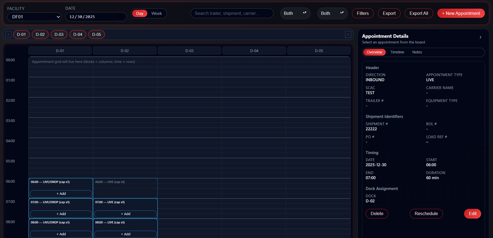Add appointment in D-01 08:00 slot
Image resolution: width=493 pixels, height=238 pixels.
[61, 234]
